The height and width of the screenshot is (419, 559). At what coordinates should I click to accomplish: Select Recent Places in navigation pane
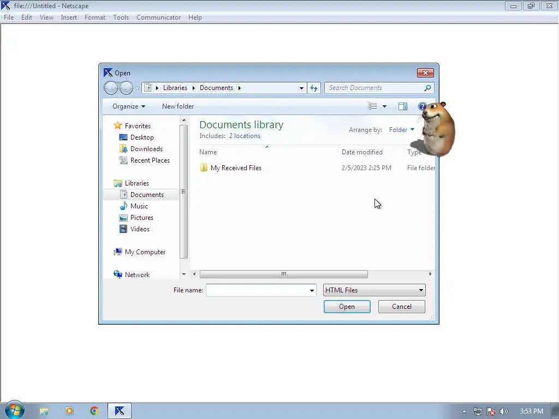150,160
